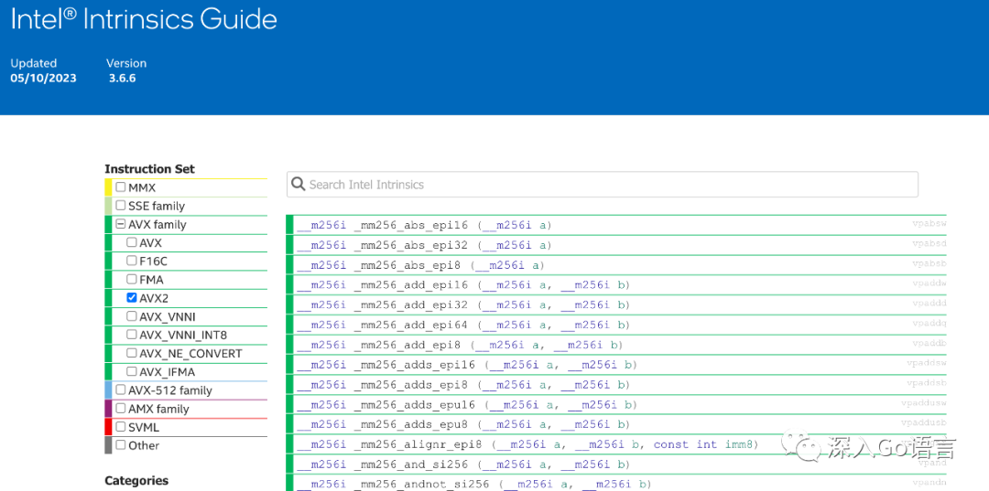Collapse the AVX family group
Viewport: 989px width, 491px height.
coord(121,223)
